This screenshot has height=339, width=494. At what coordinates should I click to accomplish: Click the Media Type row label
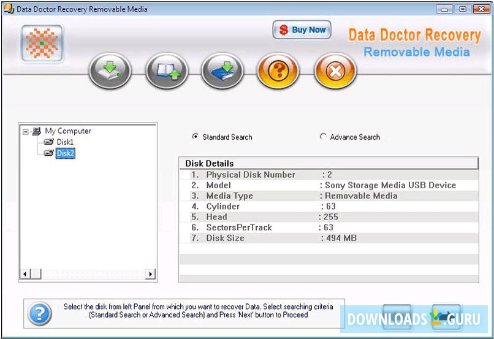pyautogui.click(x=229, y=196)
